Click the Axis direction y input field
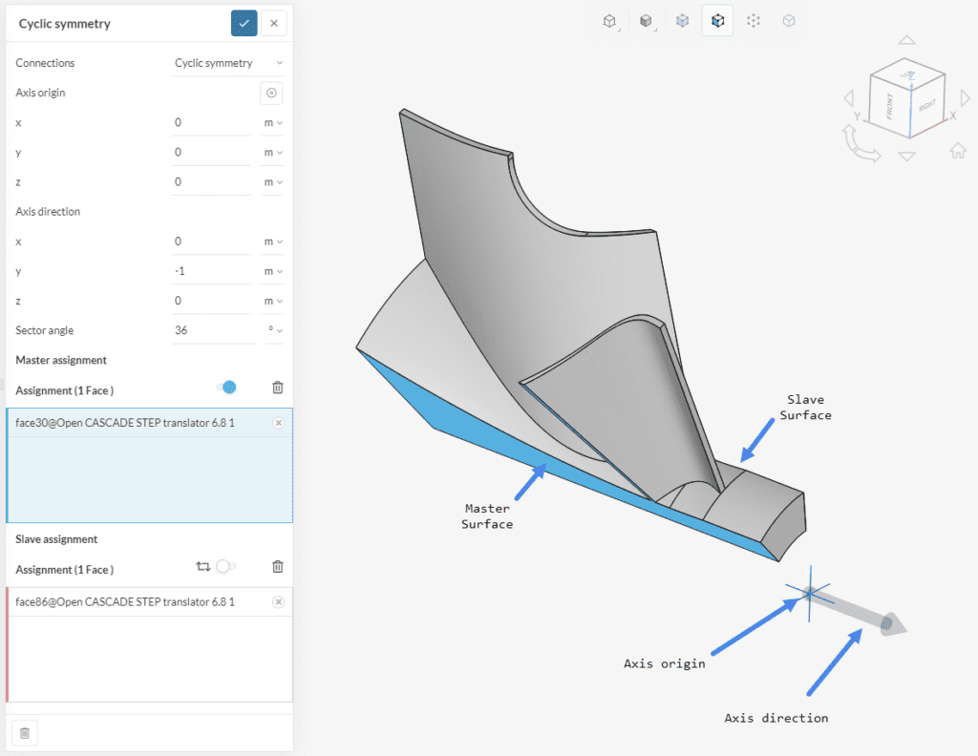 (212, 271)
